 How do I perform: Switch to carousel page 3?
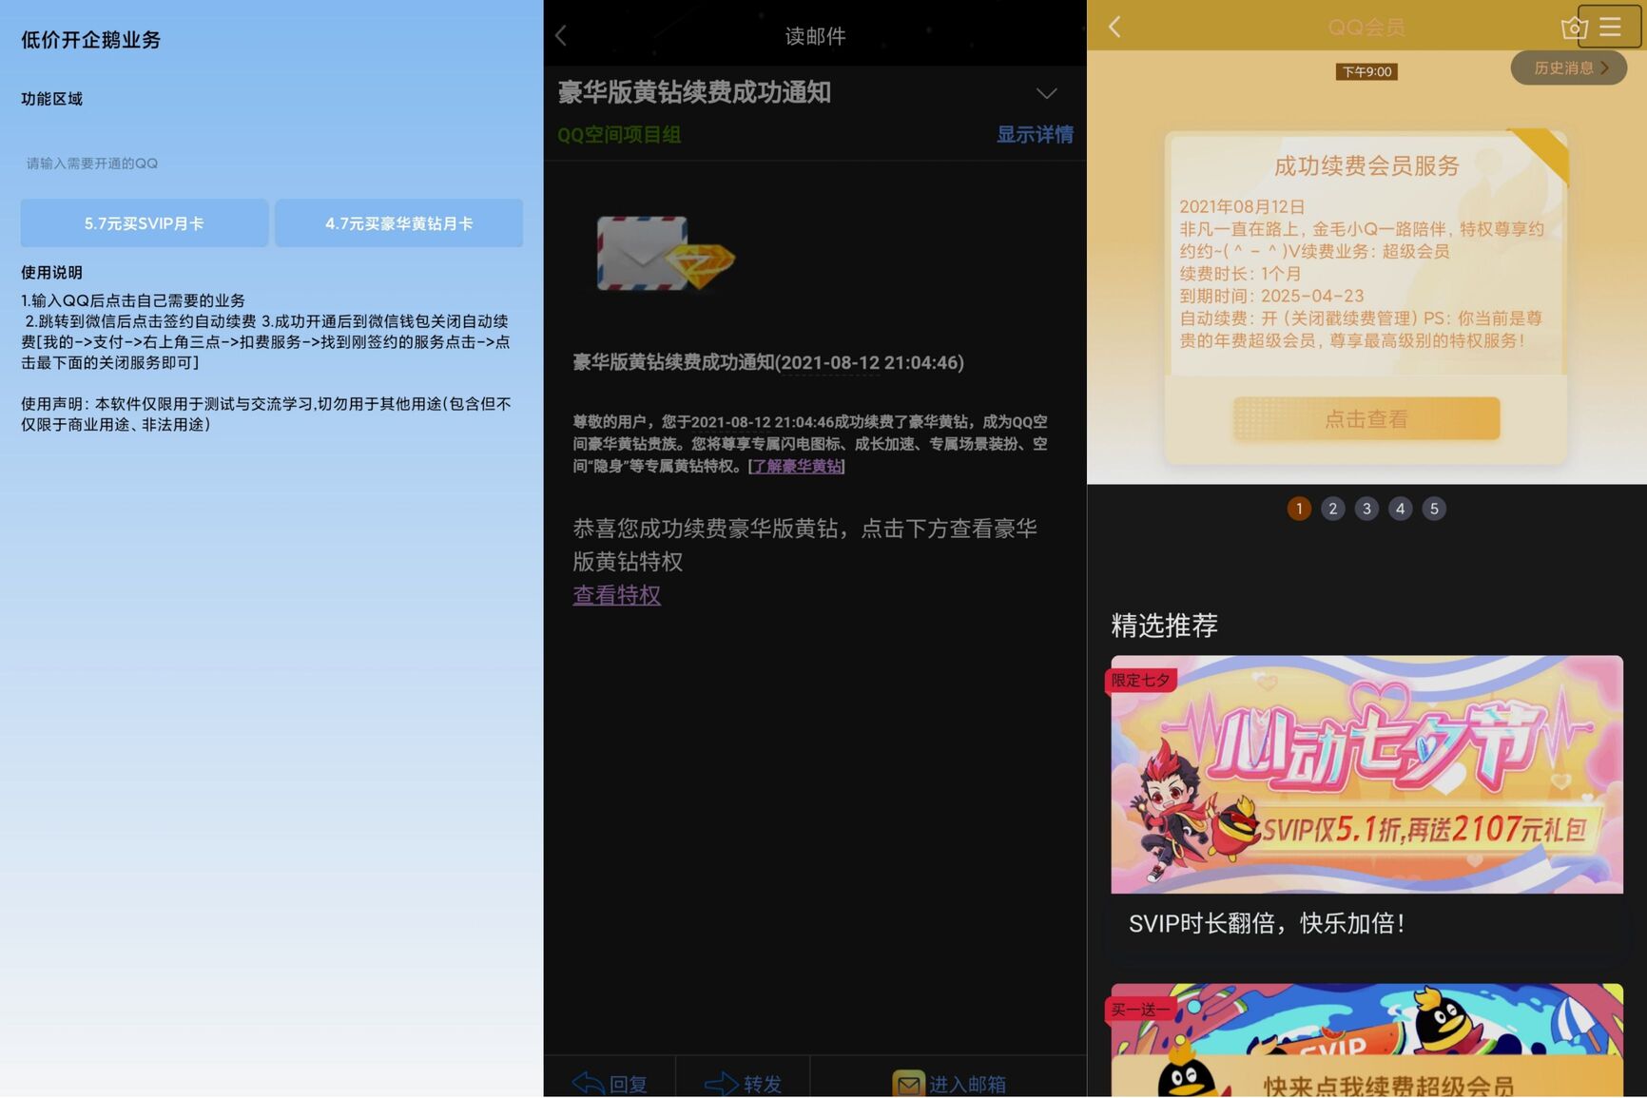tap(1366, 509)
